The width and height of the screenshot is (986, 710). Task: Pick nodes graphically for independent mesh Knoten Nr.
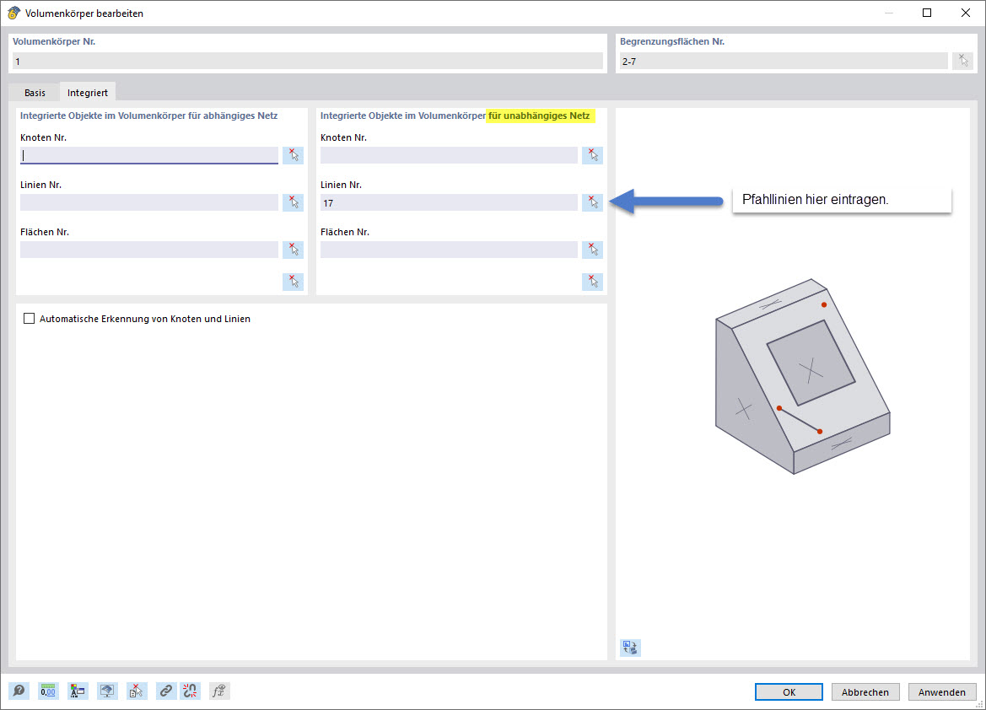click(592, 155)
